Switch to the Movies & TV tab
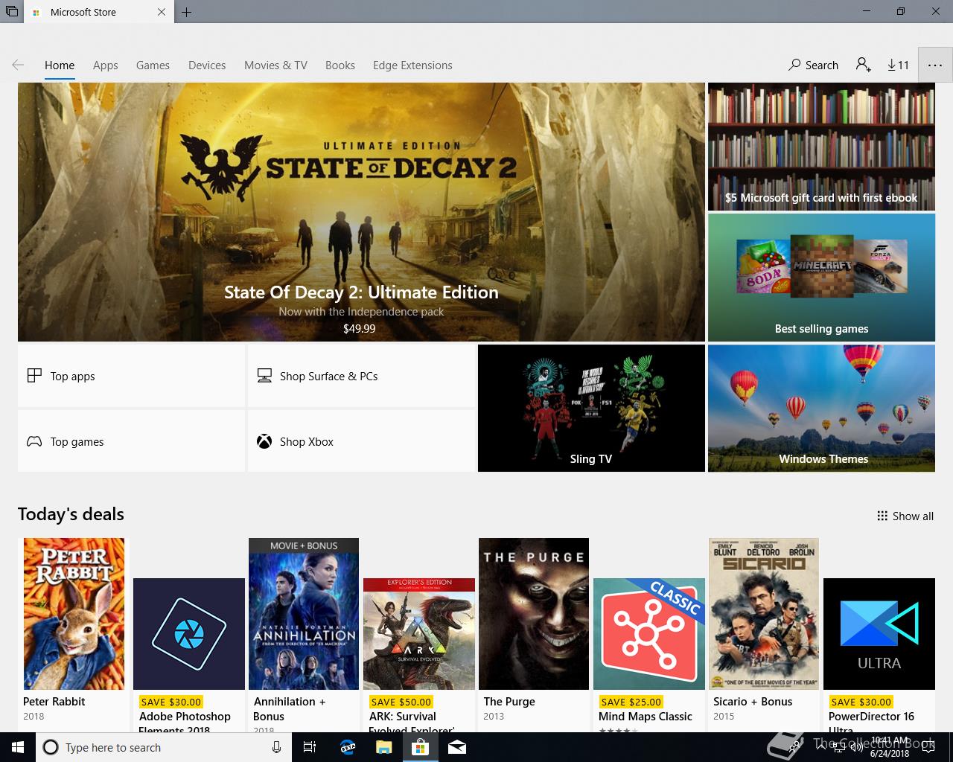The width and height of the screenshot is (953, 762). [x=275, y=65]
